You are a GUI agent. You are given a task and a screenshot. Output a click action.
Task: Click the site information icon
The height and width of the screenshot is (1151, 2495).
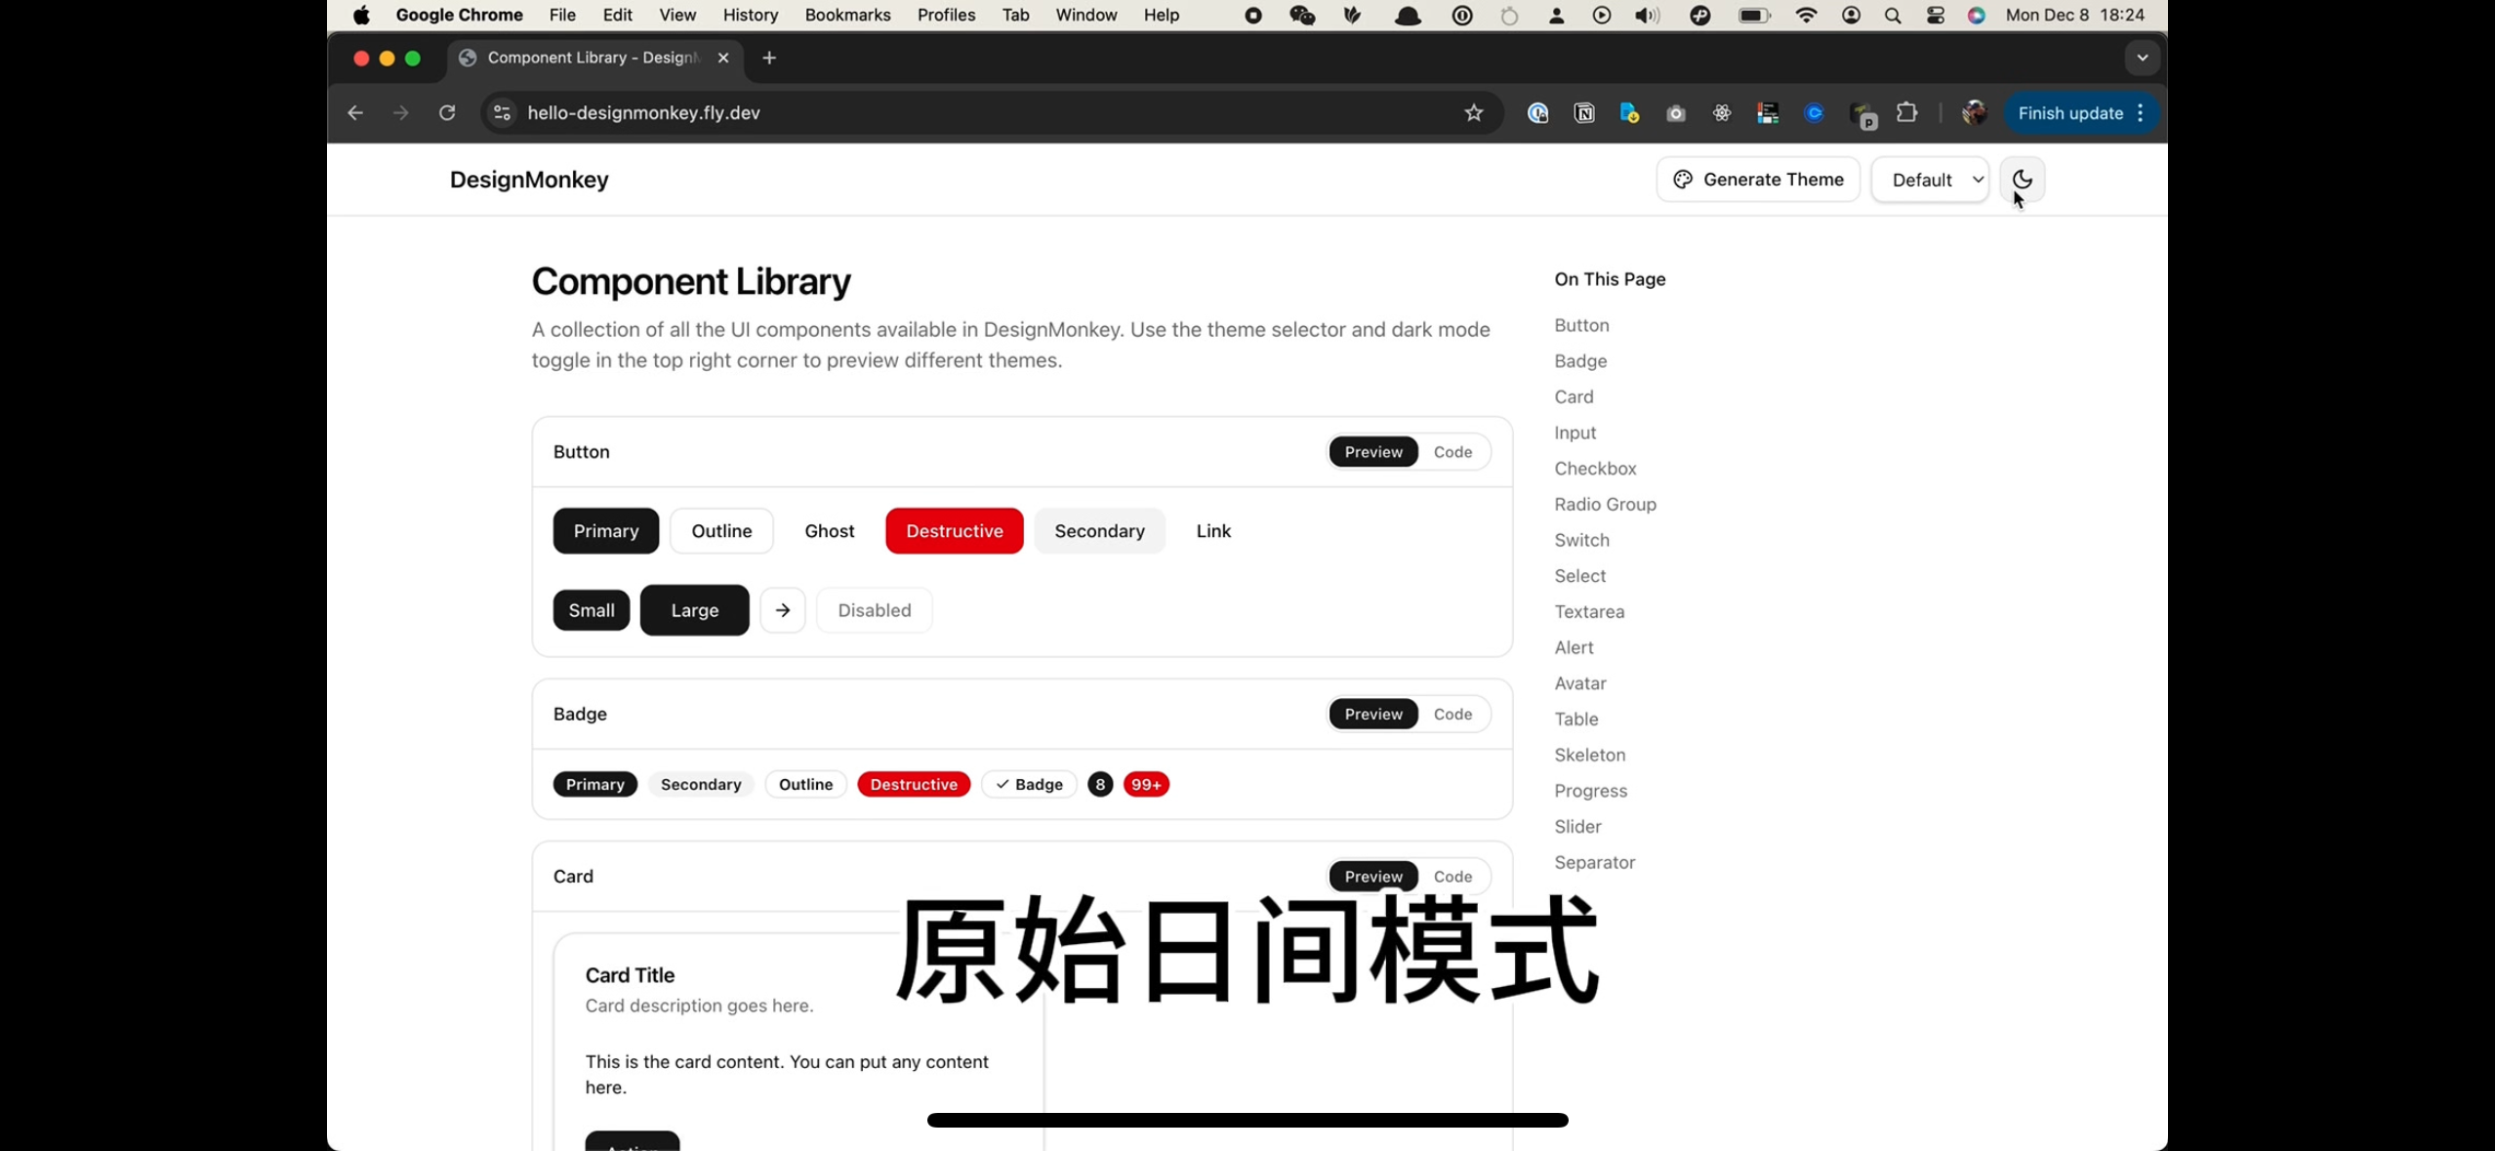coord(502,113)
